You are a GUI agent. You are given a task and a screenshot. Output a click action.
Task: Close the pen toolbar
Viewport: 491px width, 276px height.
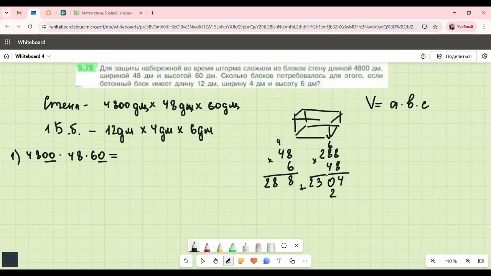click(297, 246)
